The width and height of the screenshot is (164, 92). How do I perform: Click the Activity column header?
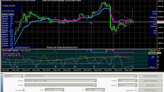click(x=5, y=14)
